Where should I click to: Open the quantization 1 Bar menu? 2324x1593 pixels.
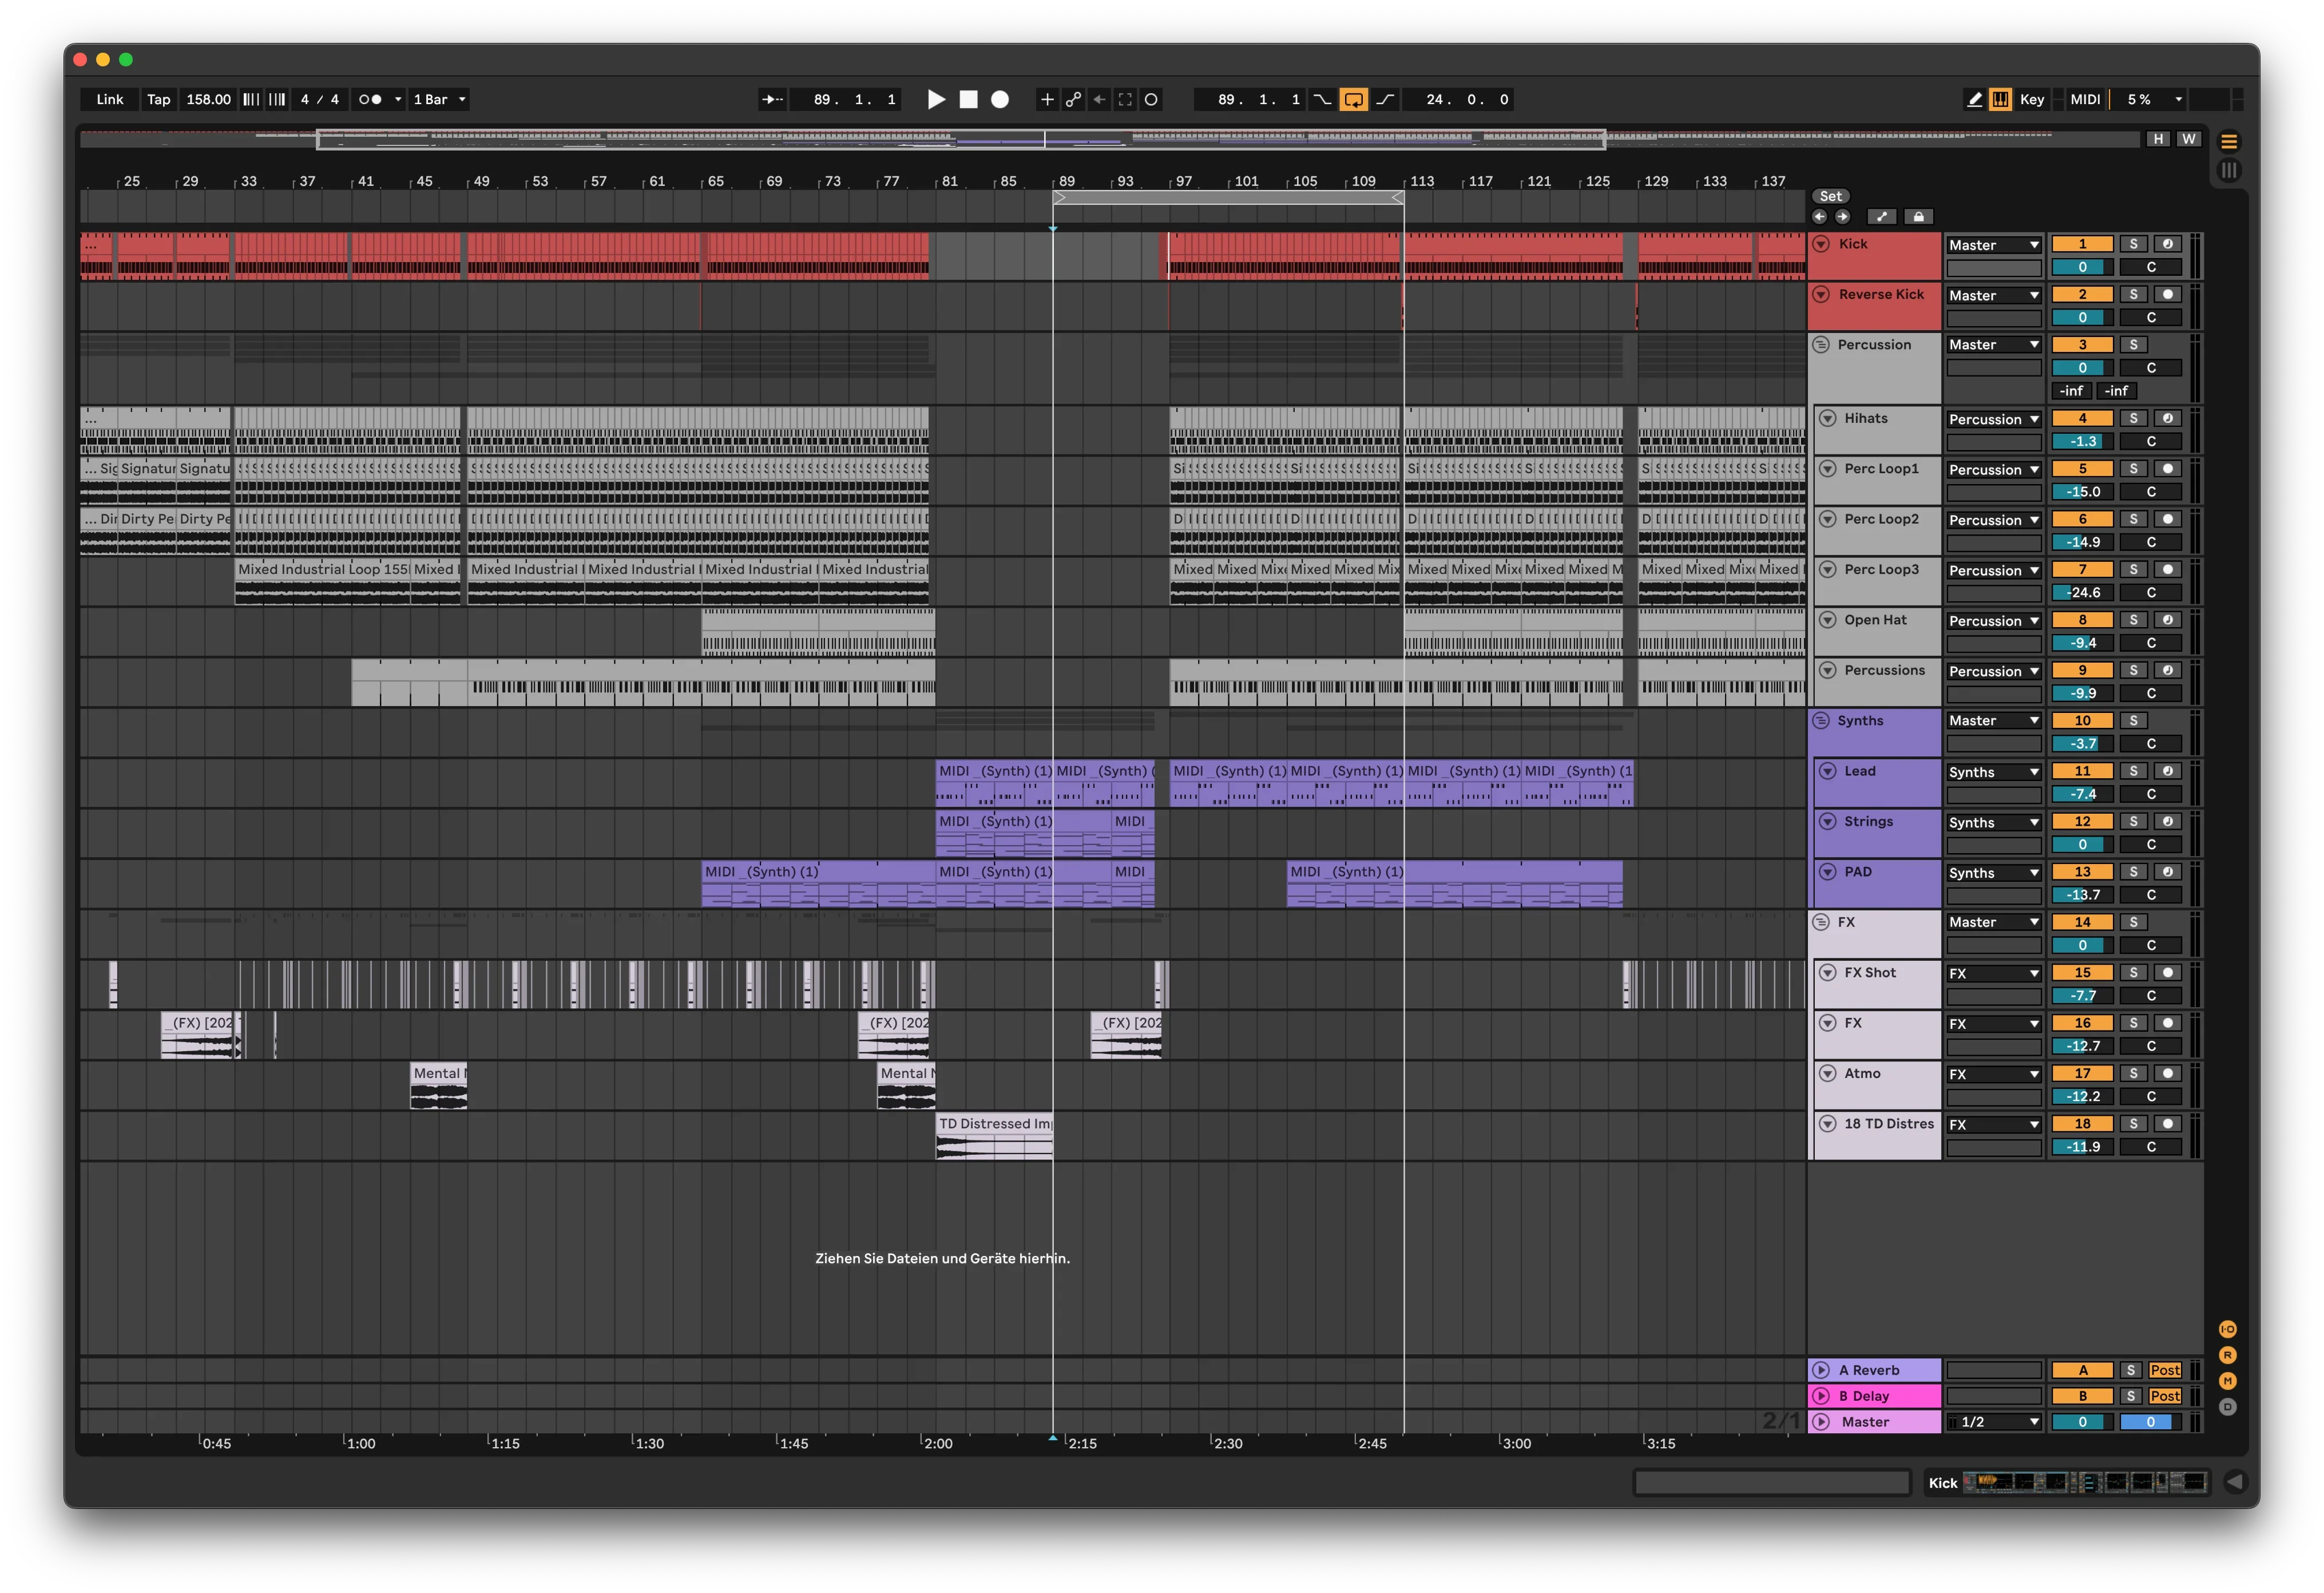(x=439, y=99)
